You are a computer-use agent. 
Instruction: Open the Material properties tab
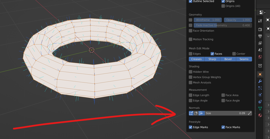pyautogui.click(x=260, y=115)
